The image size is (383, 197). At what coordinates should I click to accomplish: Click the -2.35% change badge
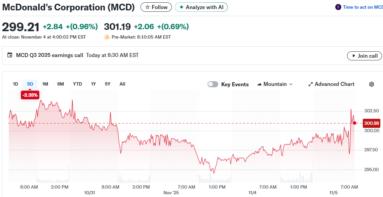tap(30, 95)
